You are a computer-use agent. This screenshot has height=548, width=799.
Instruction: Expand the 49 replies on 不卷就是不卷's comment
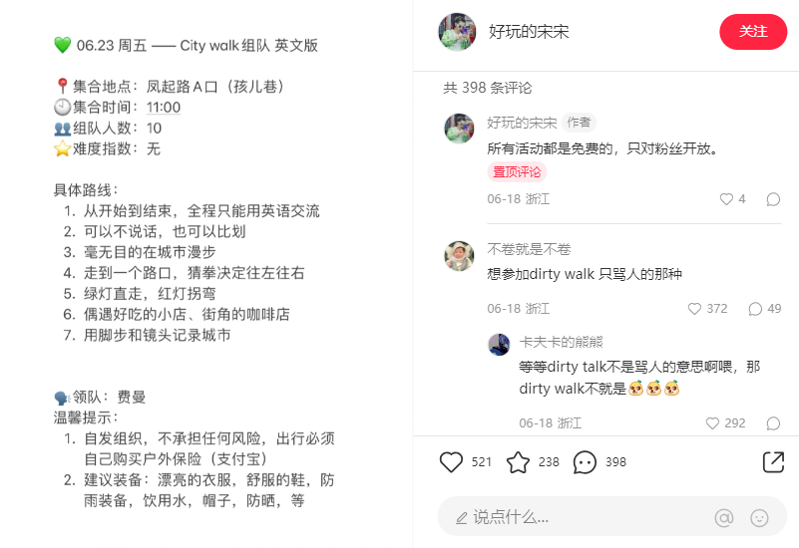[764, 309]
